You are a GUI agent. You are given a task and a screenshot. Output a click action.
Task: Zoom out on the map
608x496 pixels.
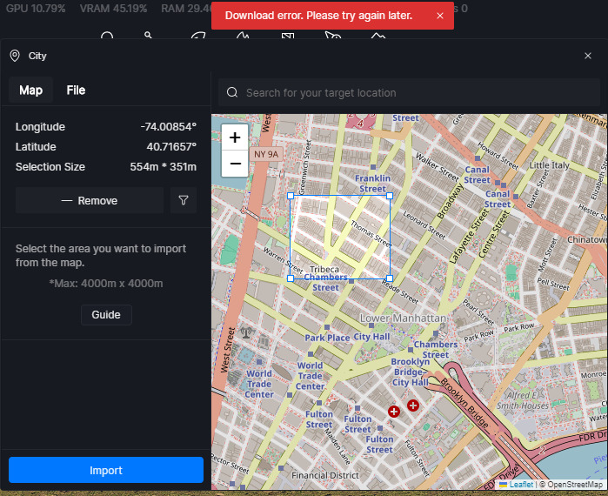click(x=235, y=163)
